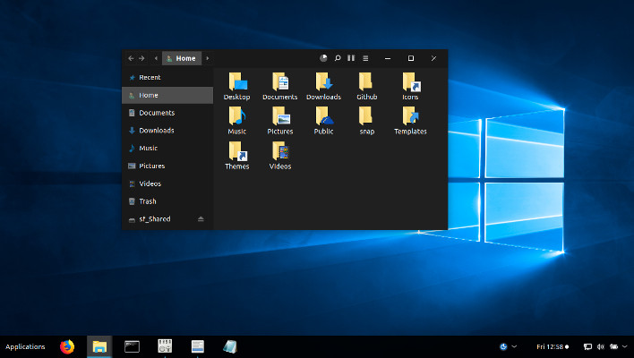
Task: Select Downloads in the sidebar
Action: [167, 130]
